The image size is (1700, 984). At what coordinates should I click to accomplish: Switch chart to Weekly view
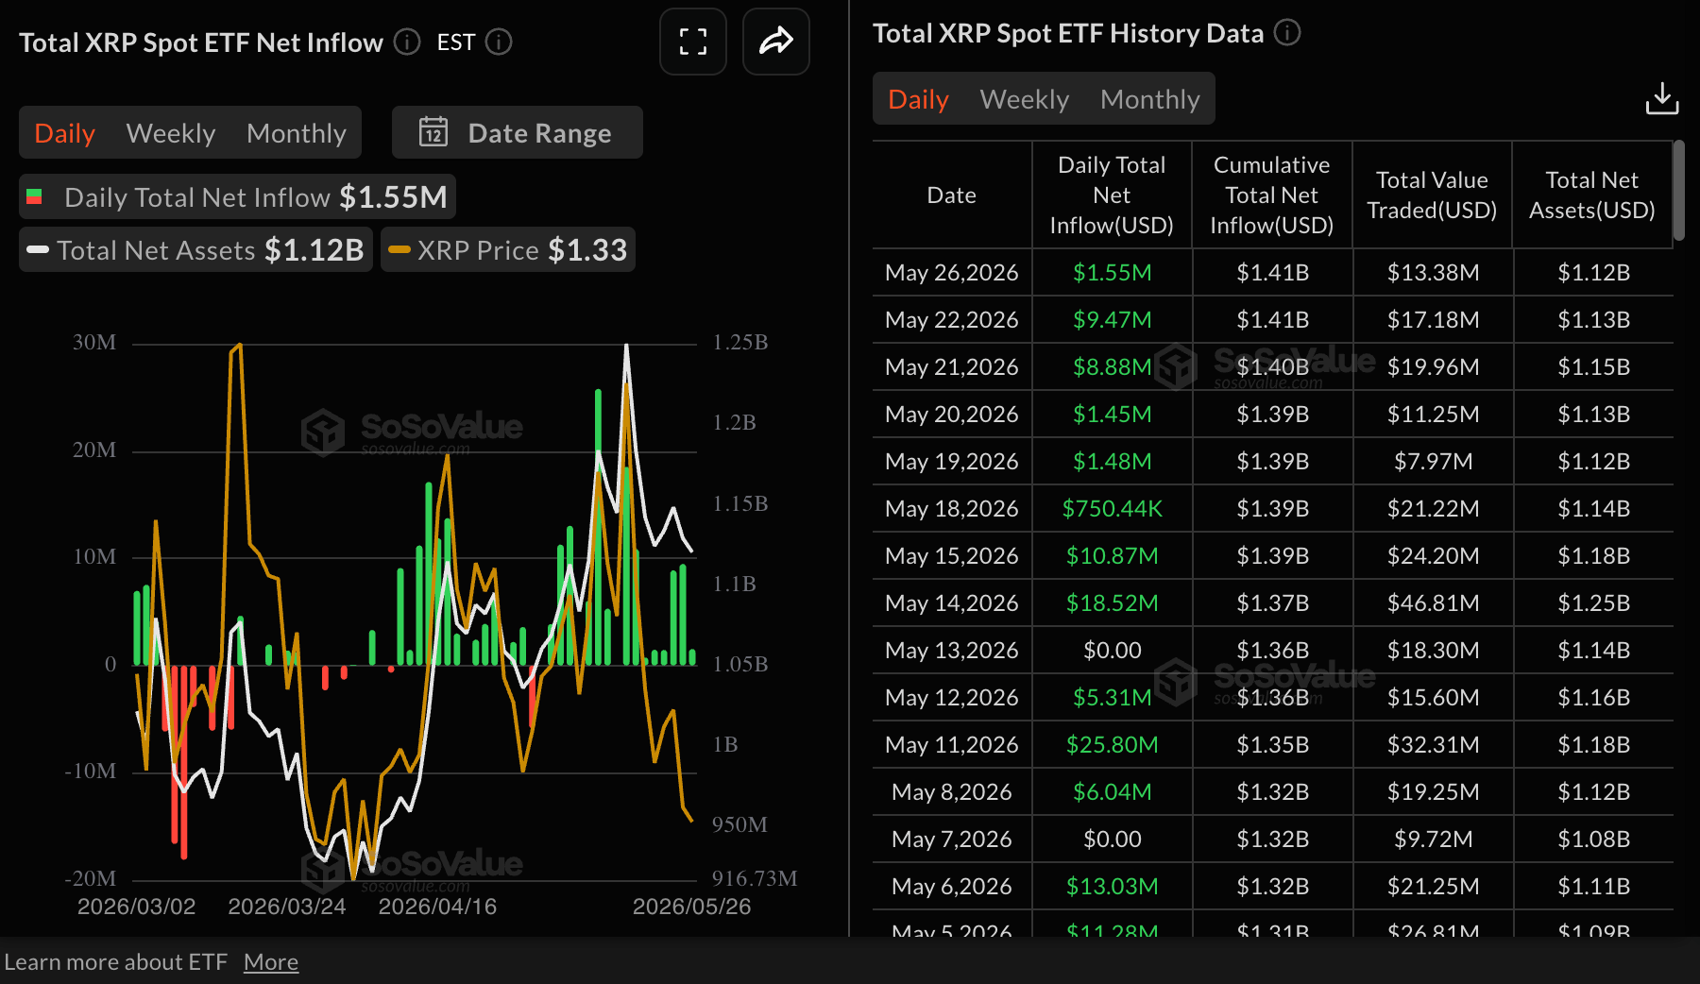[x=171, y=133]
